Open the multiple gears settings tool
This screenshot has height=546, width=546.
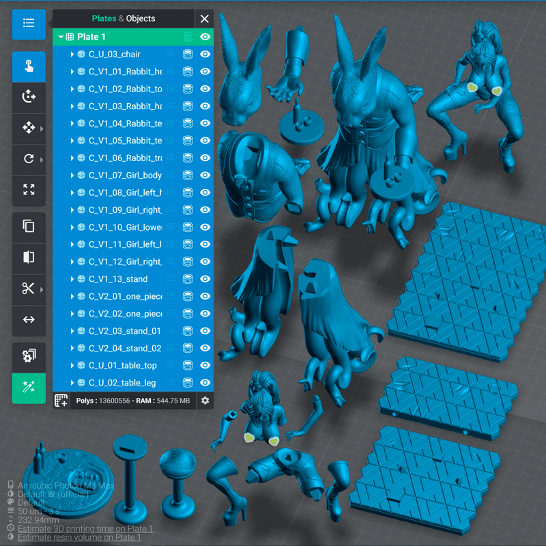point(29,357)
